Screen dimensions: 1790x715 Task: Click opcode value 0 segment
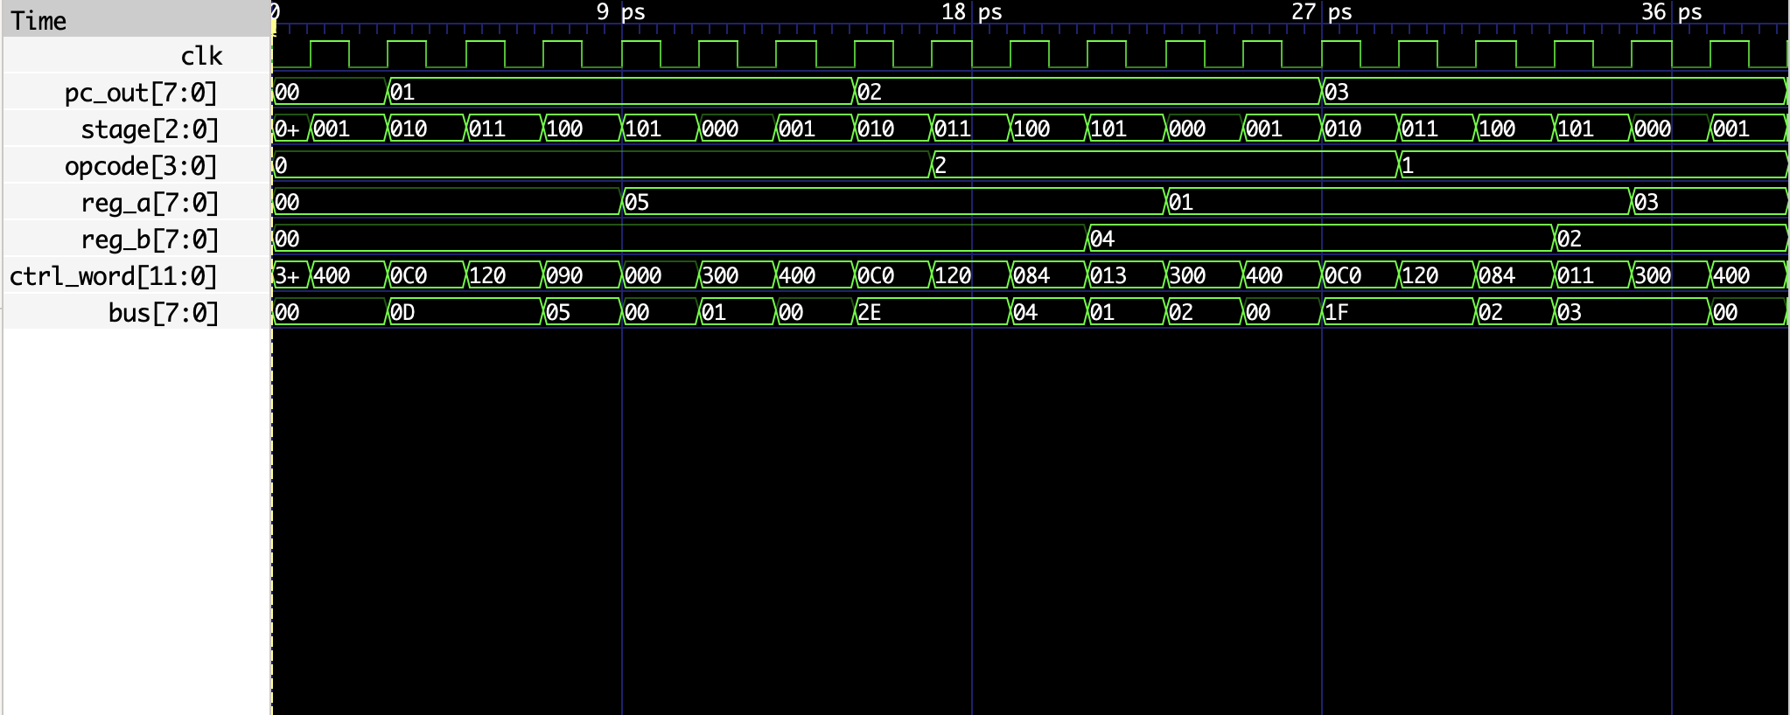(602, 165)
